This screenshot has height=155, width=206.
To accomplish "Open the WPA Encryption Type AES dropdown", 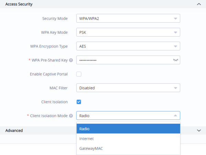I will [128, 46].
